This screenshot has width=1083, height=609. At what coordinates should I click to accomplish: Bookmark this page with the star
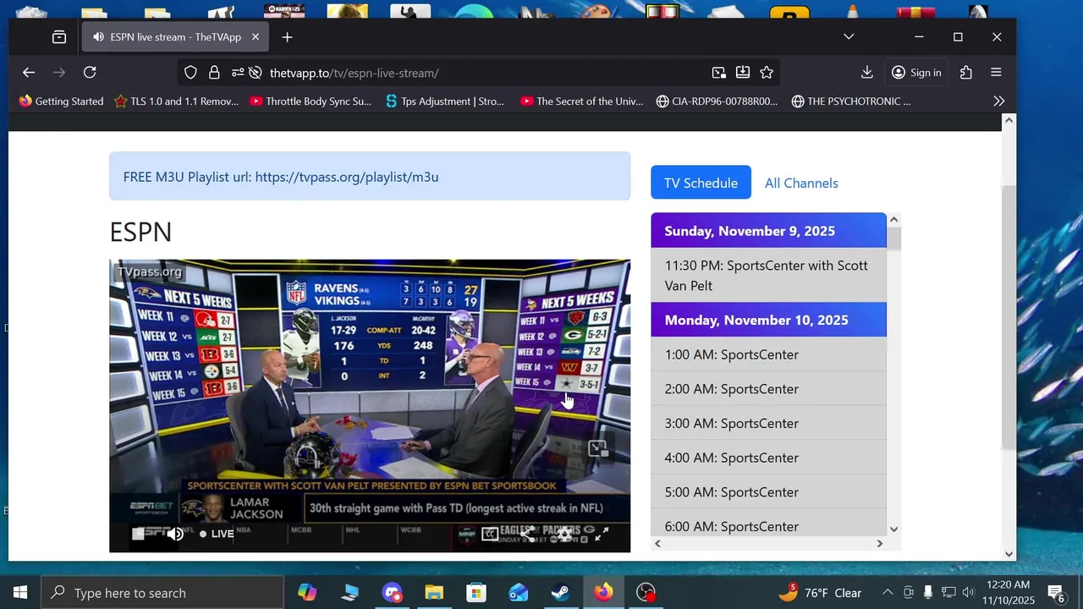[x=767, y=73]
